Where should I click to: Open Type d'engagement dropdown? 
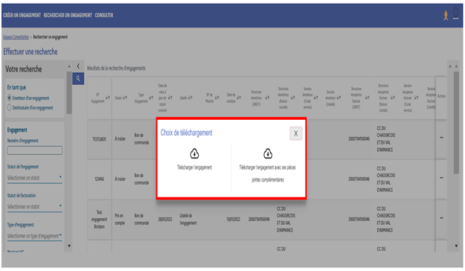point(34,236)
